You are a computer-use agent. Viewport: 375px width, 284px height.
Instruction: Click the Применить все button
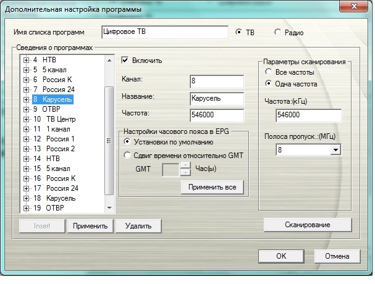click(213, 187)
